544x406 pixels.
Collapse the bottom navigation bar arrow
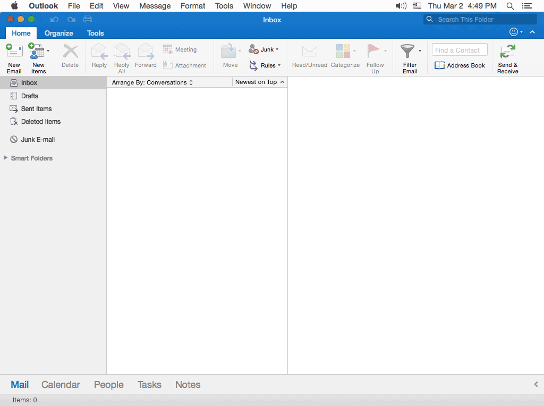(x=536, y=384)
